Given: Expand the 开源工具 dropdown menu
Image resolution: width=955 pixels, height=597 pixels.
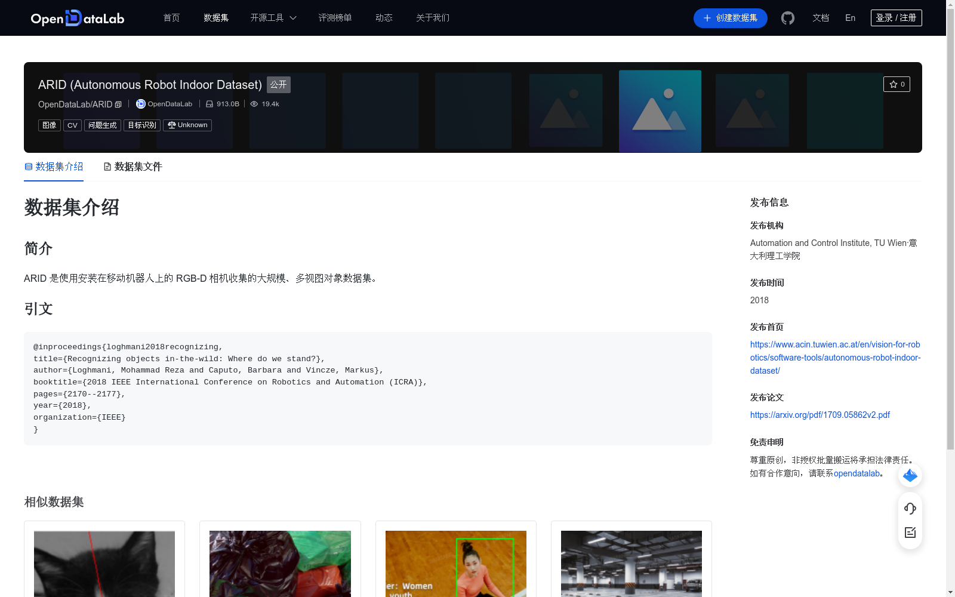Looking at the screenshot, I should (273, 18).
